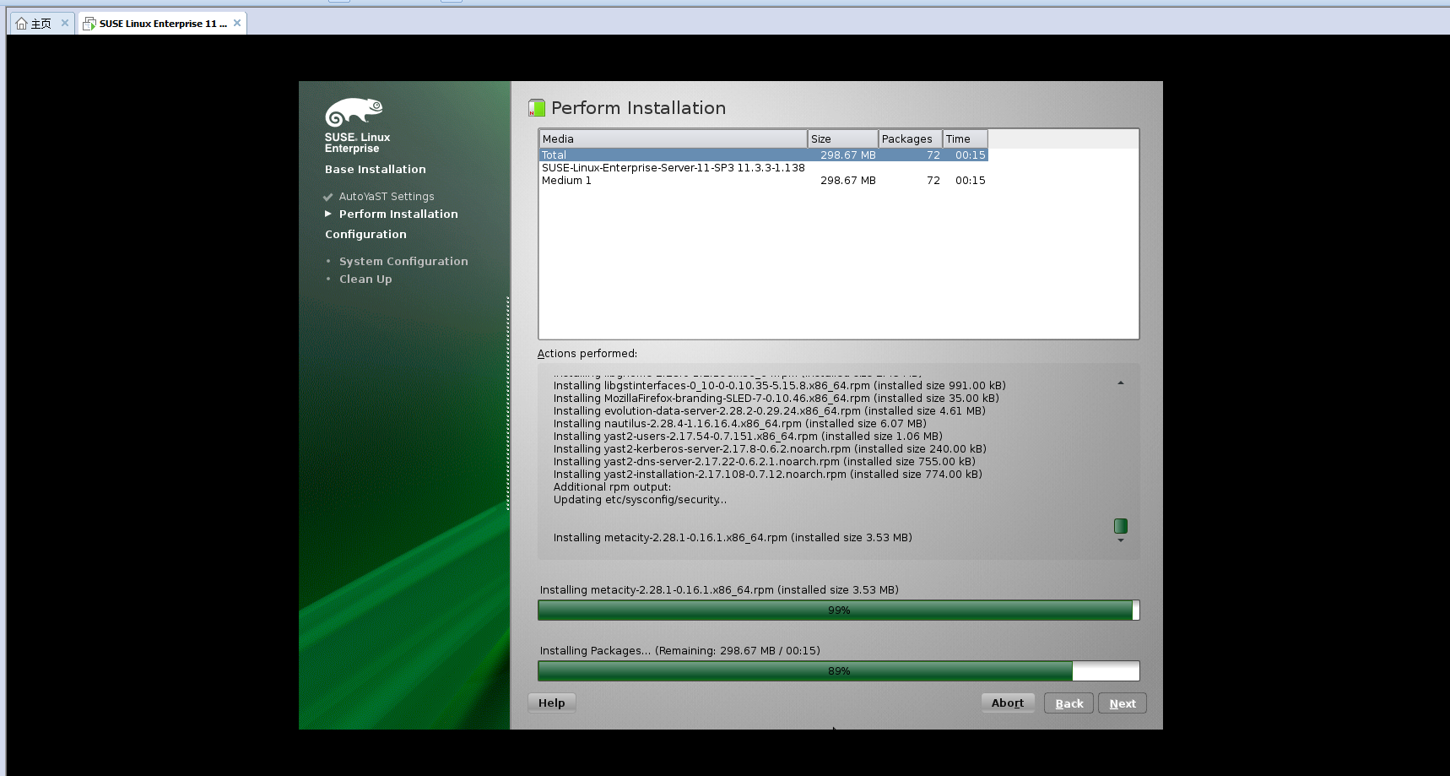Open the Help button
This screenshot has height=776, width=1450.
click(x=552, y=703)
